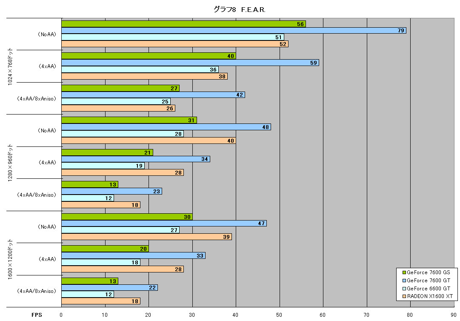
Task: Select the cyan bar labeled 25
Action: click(116, 101)
